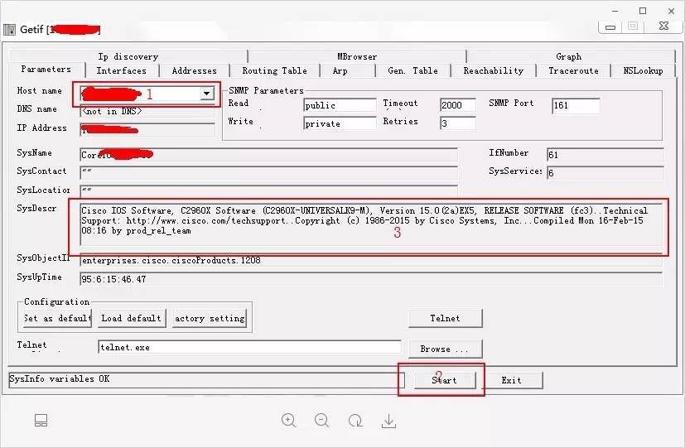Click the status text SysInfo variables OK
The height and width of the screenshot is (448, 685).
60,379
